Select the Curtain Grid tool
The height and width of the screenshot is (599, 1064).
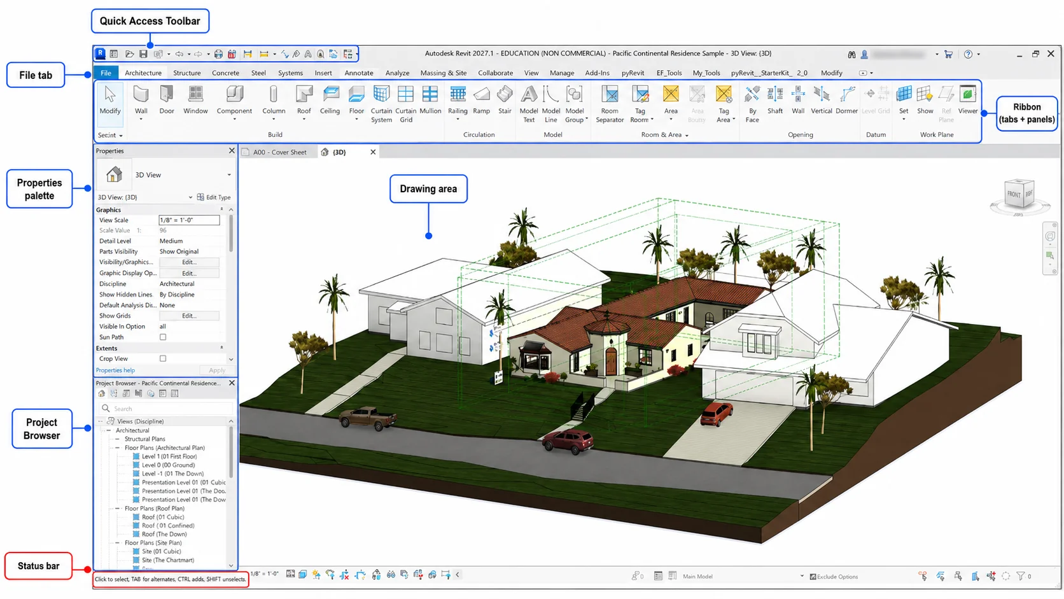406,104
